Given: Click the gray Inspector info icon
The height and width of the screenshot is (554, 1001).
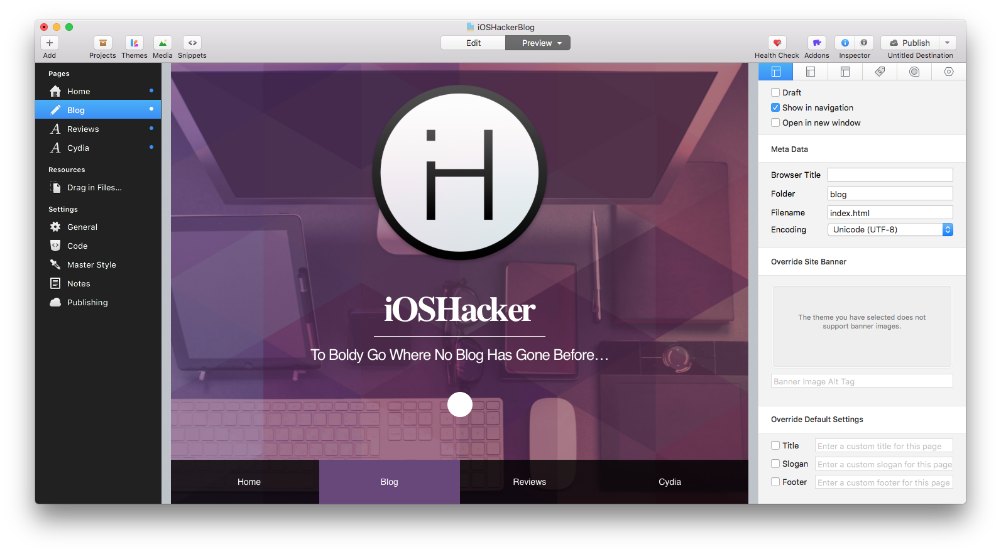Looking at the screenshot, I should tap(864, 43).
